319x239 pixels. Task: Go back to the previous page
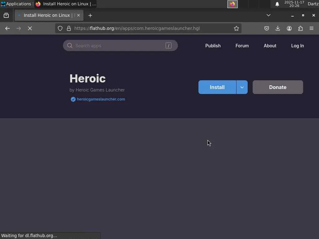point(7,28)
